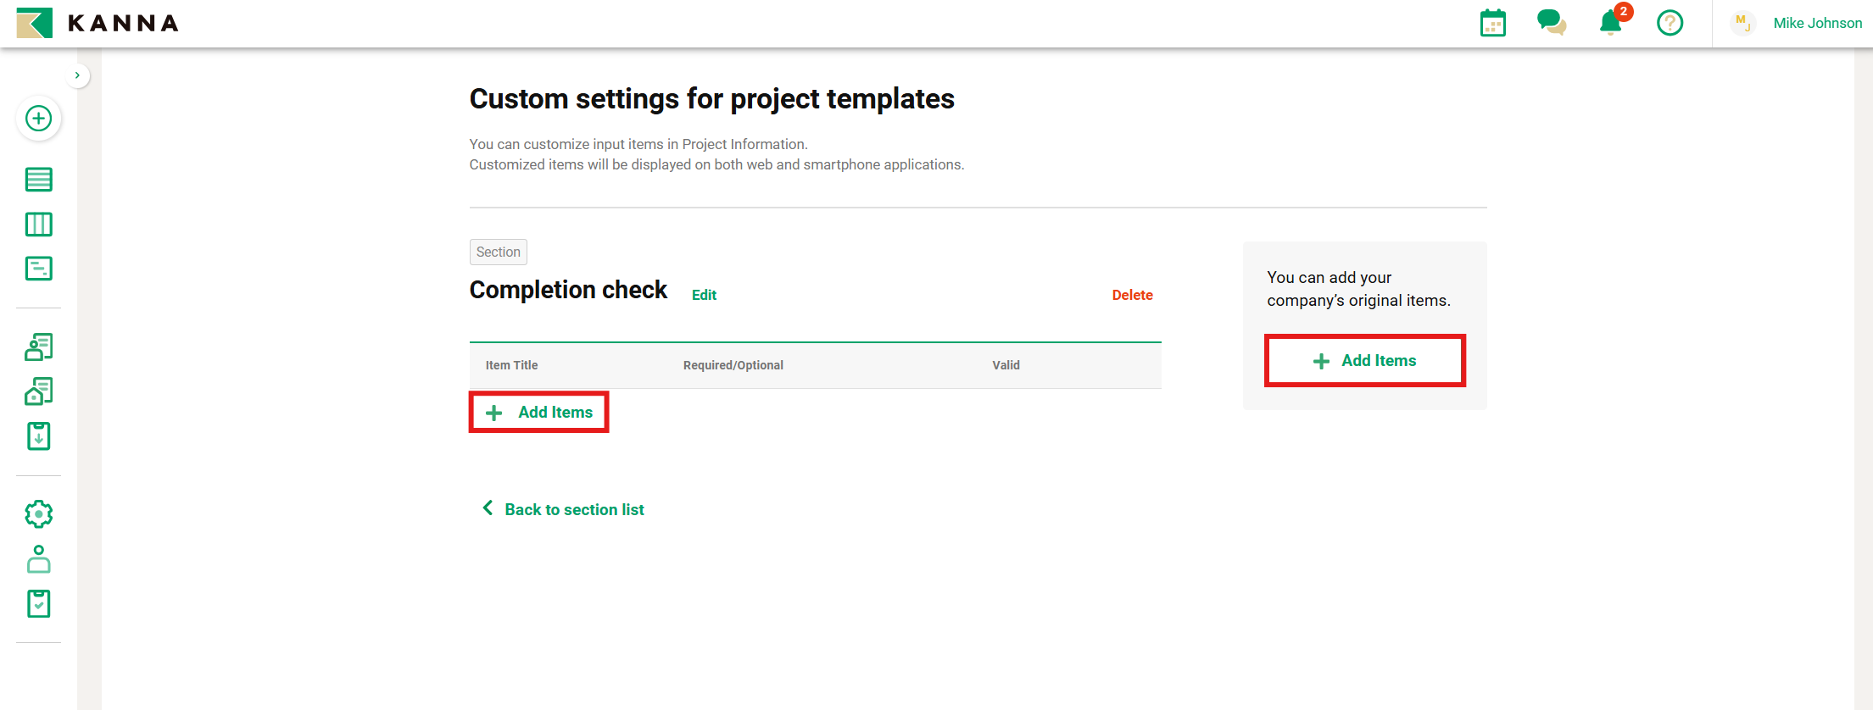Open the user member icon in sidebar

pyautogui.click(x=38, y=559)
